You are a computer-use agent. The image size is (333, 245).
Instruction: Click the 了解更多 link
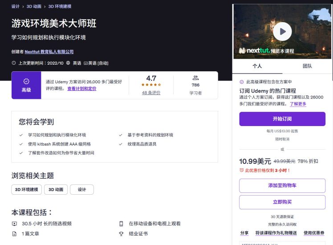tap(298, 104)
